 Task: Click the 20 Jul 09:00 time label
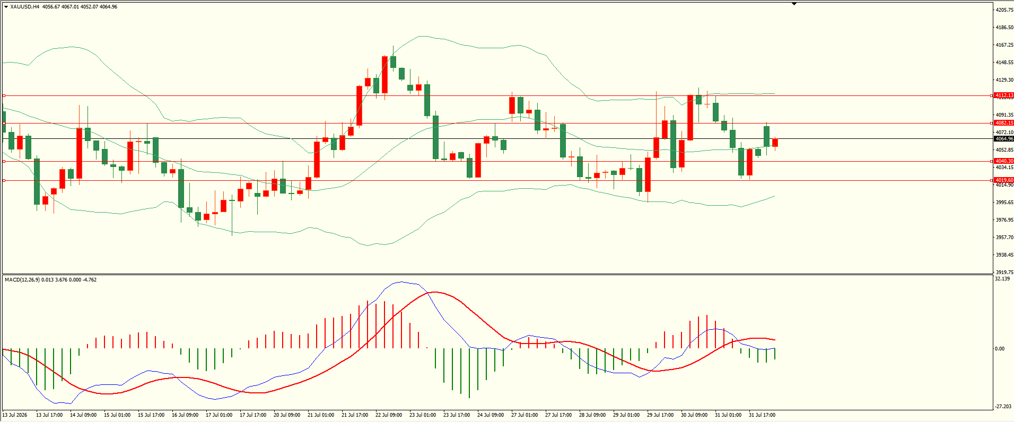tap(287, 415)
